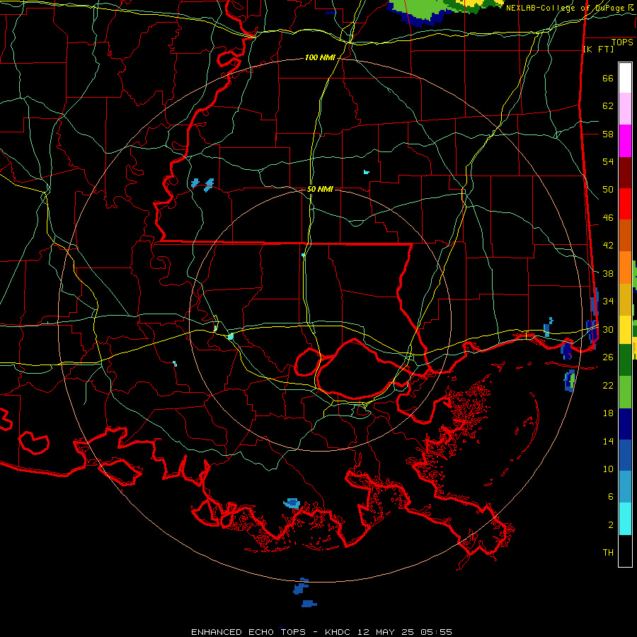The height and width of the screenshot is (637, 637).
Task: Select the '38' scale value
Action: pos(608,273)
